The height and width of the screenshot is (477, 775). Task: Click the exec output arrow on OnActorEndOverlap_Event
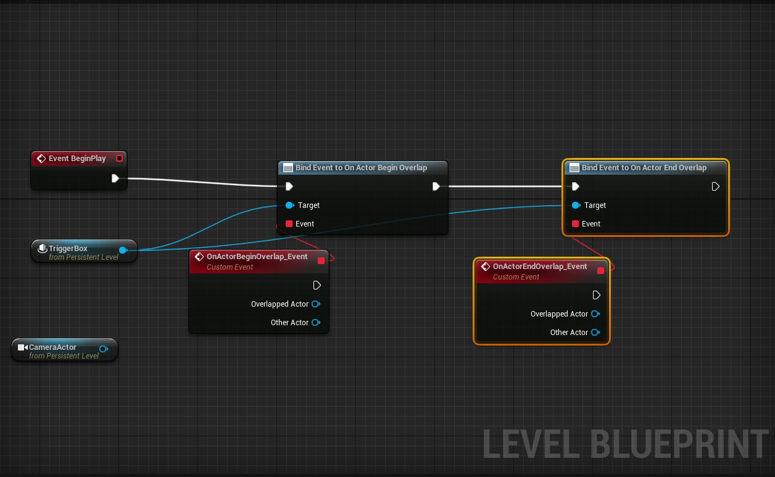click(596, 295)
